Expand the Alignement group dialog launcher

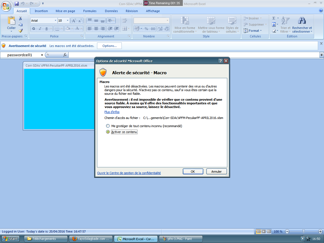(x=129, y=36)
